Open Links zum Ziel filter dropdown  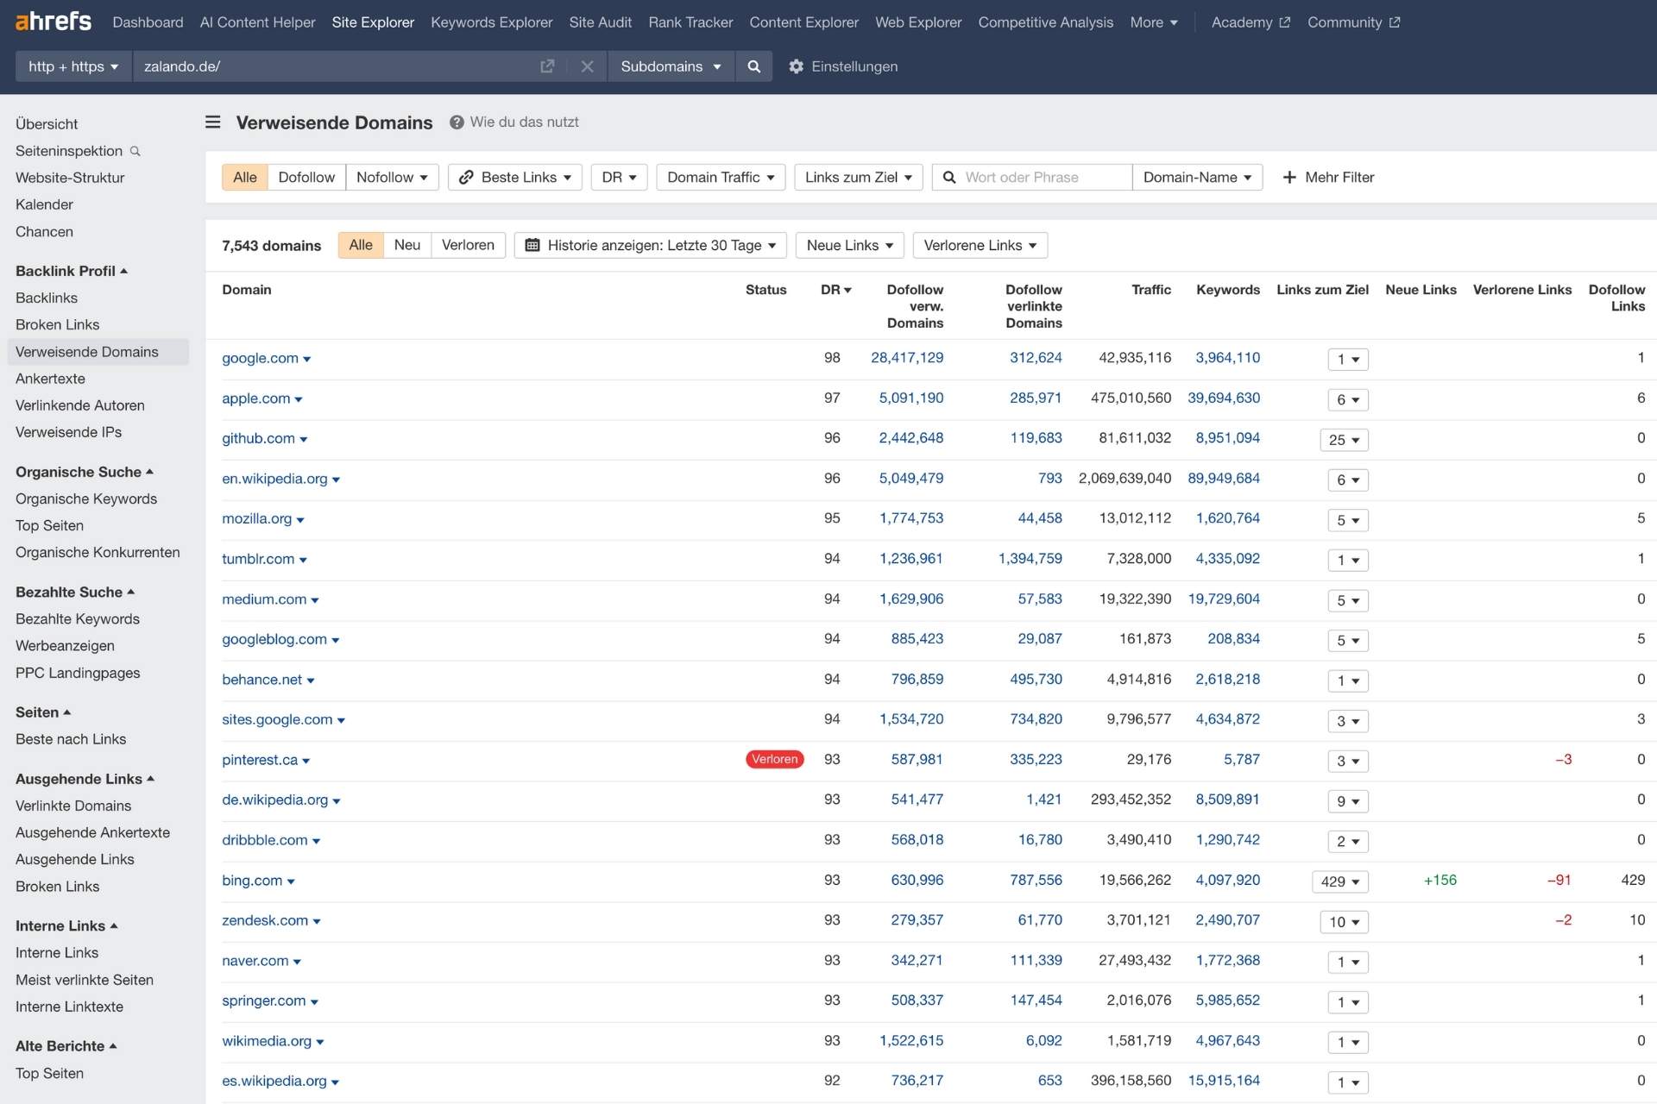tap(859, 177)
